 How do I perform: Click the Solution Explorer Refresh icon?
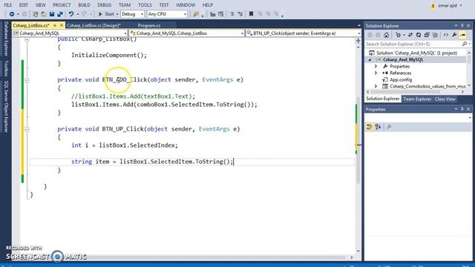[x=419, y=35]
